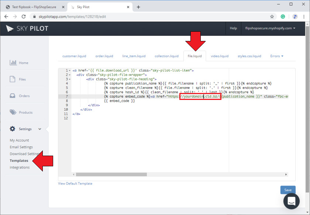Screen dimensions: 310x215
Task: Click the Files document icon
Action: 13,79
